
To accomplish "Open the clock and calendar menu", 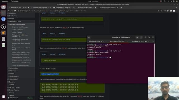I will (93, 1).
